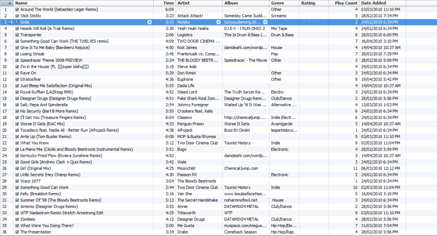The width and height of the screenshot is (437, 236).
Task: Select Worse It Gets (RAC Mix) track name
Action: [42, 124]
